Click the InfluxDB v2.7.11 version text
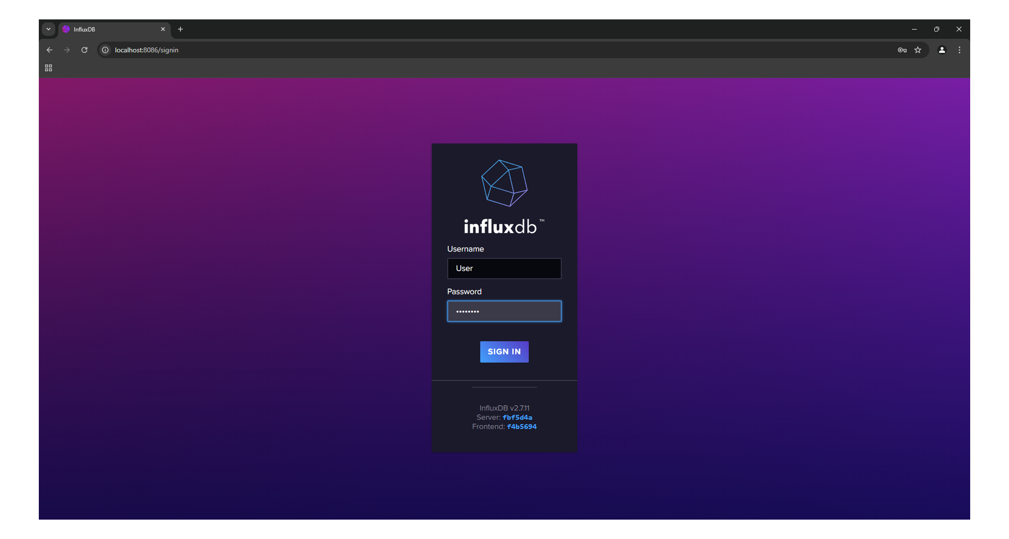The height and width of the screenshot is (539, 1009). pos(504,408)
